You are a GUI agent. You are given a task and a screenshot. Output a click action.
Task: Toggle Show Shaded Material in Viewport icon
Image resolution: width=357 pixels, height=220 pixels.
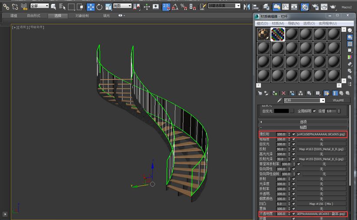tap(327, 93)
